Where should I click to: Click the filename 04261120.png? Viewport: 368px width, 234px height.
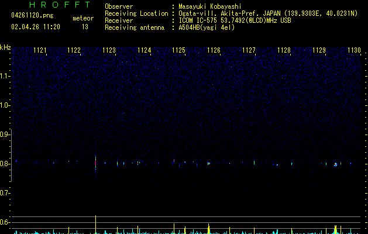click(32, 15)
